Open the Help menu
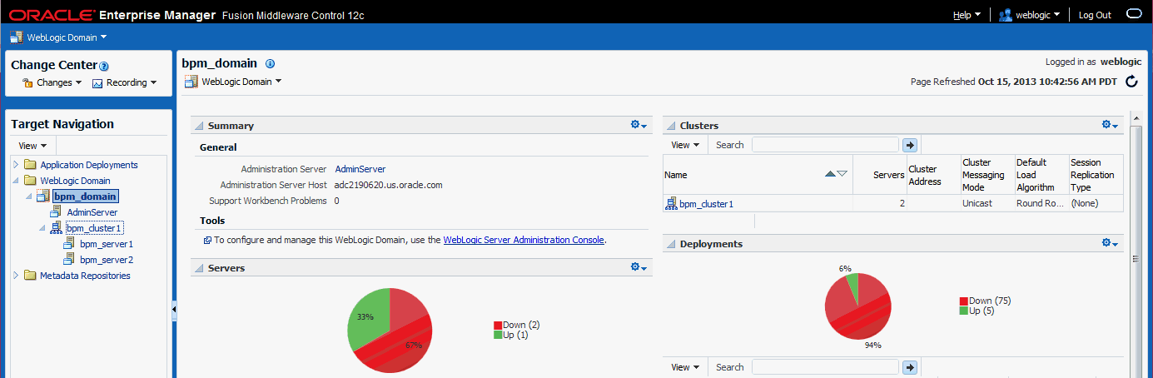 pos(967,15)
